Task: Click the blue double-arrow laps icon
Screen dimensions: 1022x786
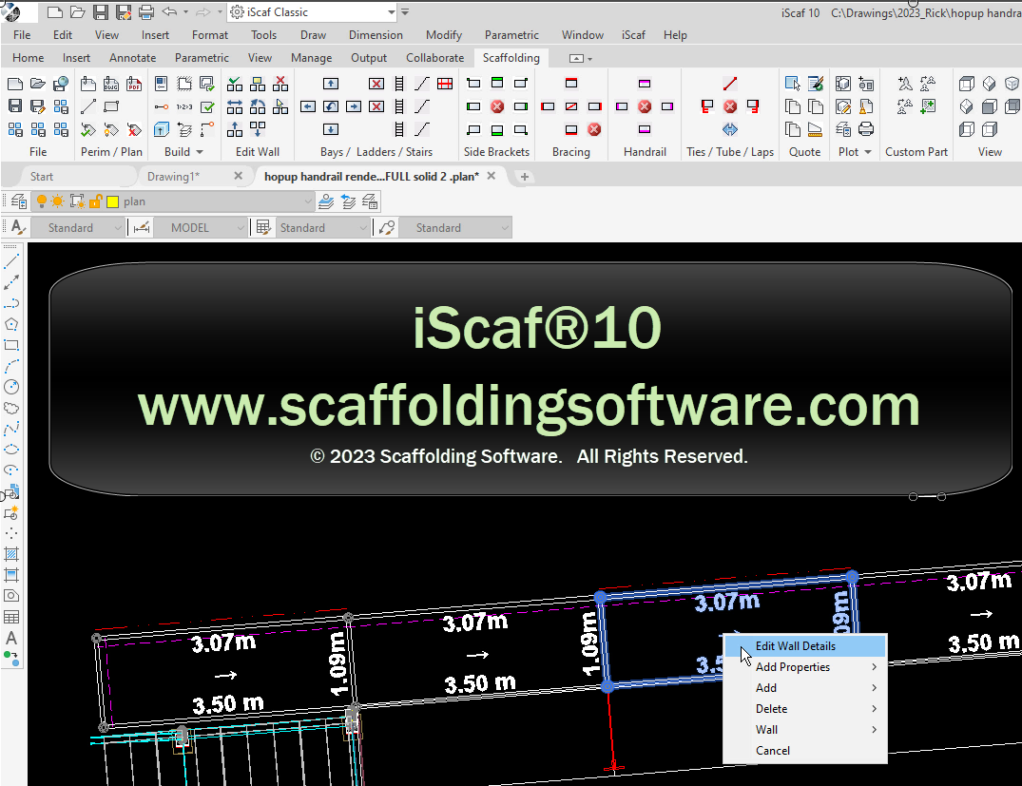Action: pos(730,129)
